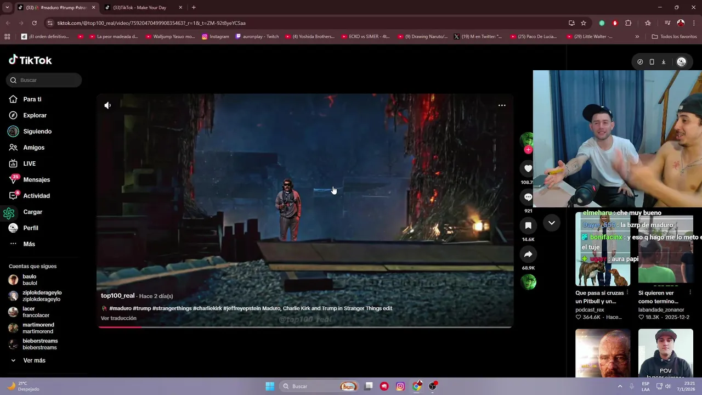Click Instagram icon in the taskbar
The image size is (702, 395).
tap(400, 386)
